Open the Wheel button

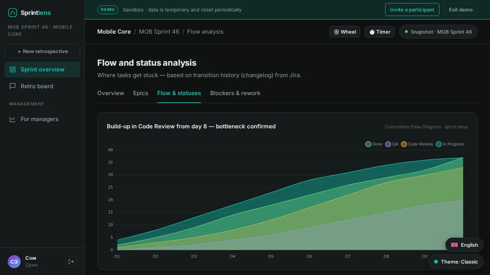345,32
